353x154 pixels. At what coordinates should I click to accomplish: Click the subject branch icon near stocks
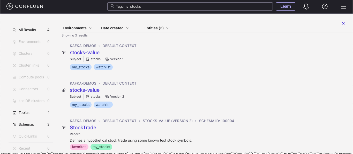point(88,59)
